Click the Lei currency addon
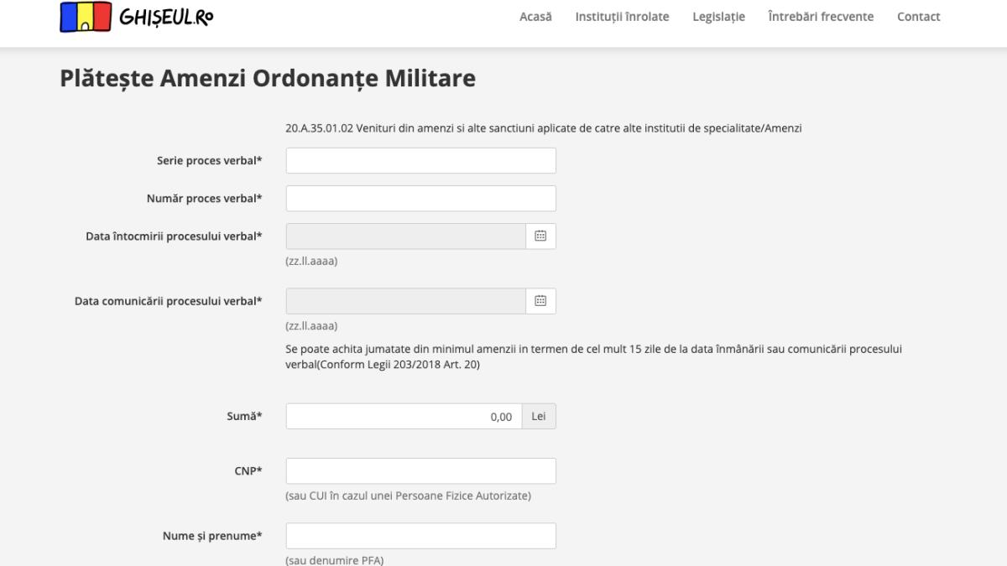 539,417
